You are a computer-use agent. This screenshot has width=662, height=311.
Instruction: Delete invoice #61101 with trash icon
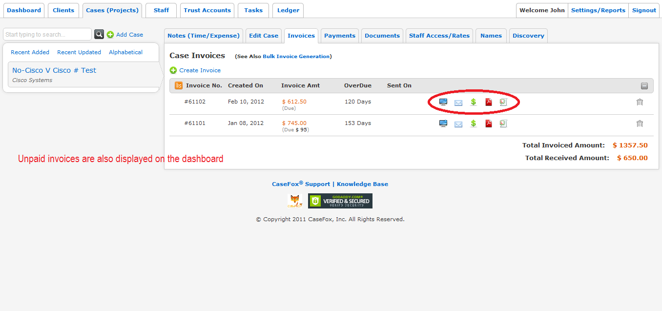pyautogui.click(x=640, y=124)
